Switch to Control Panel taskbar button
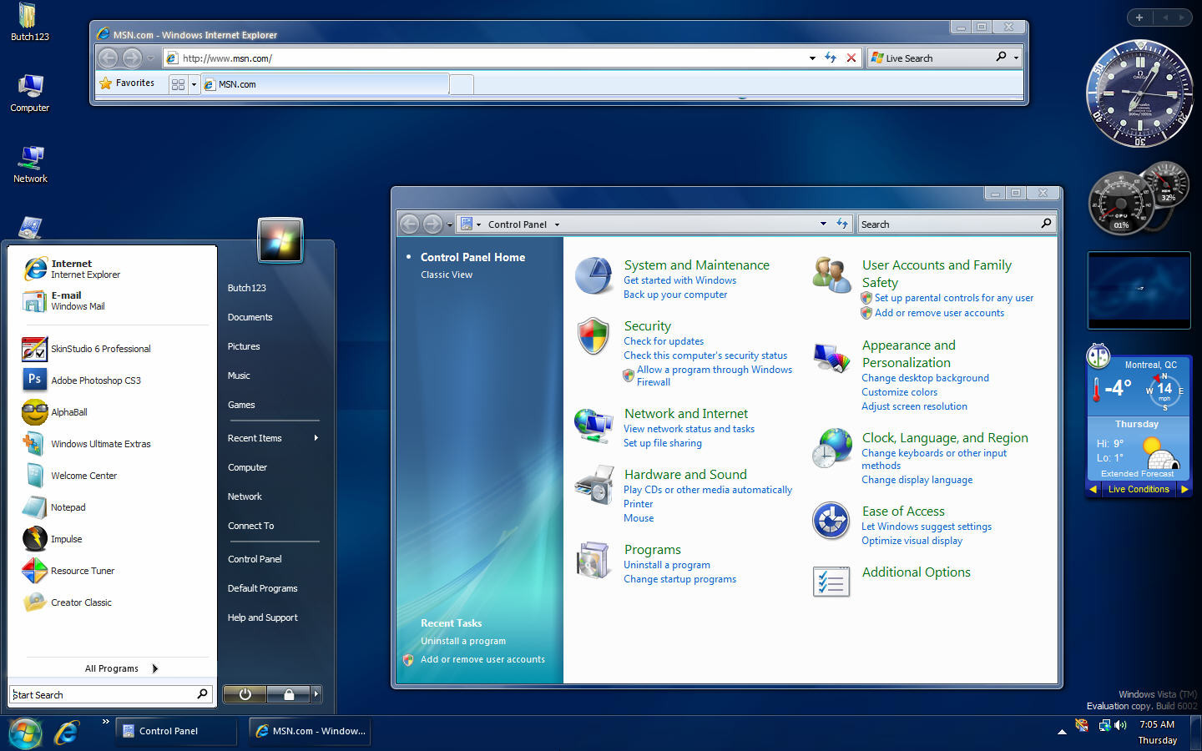 (x=175, y=731)
